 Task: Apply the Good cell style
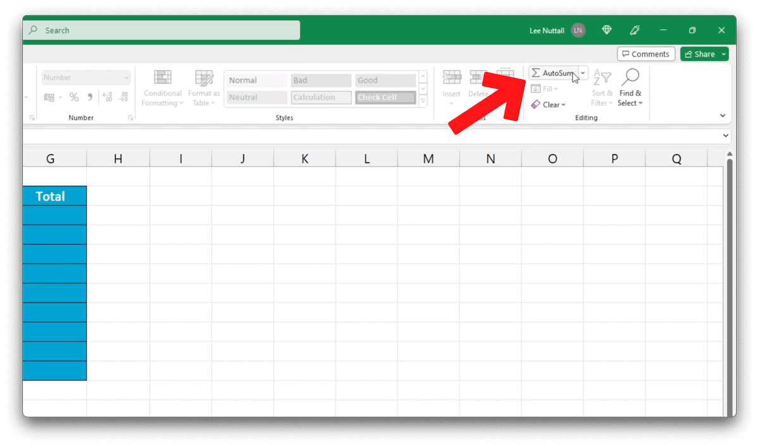[x=385, y=80]
